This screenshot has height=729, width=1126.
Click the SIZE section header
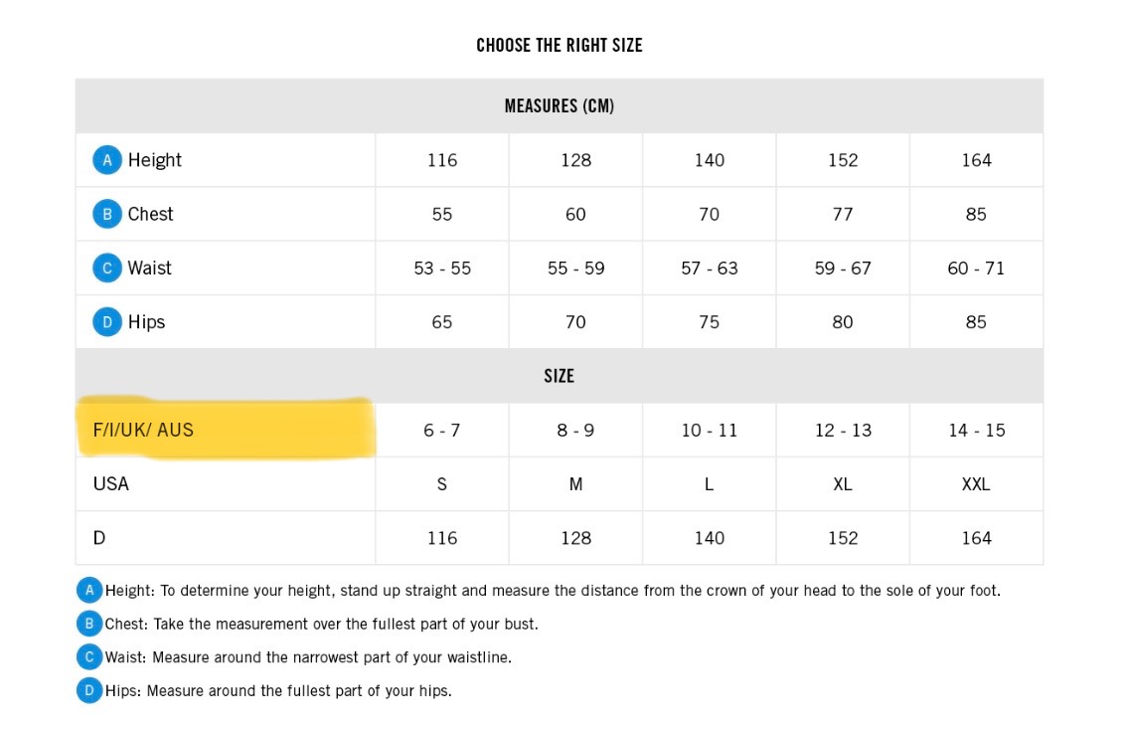[x=559, y=376]
